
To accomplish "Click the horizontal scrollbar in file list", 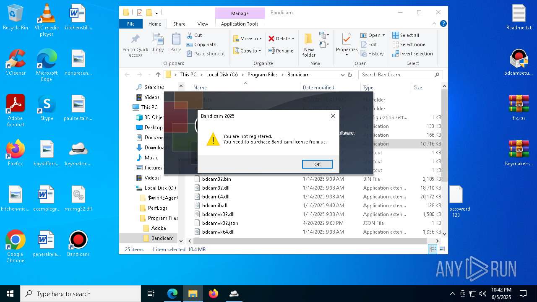I will click(310, 241).
